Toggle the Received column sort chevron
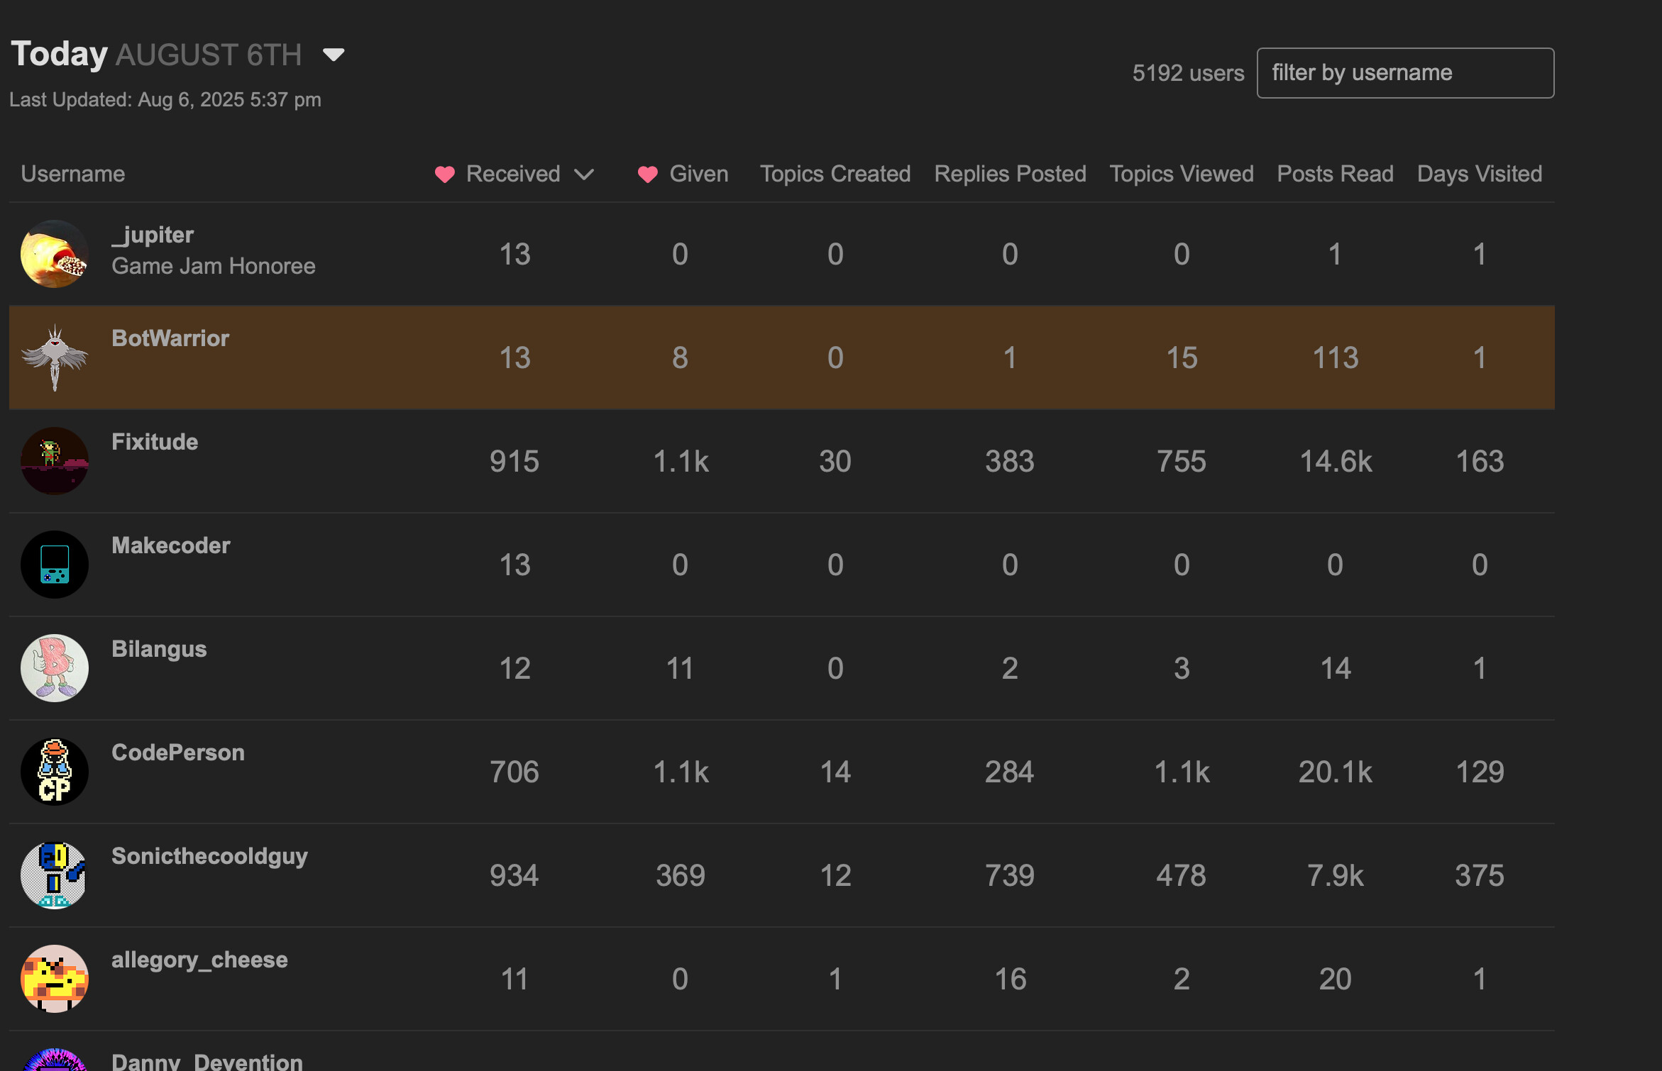Screen dimensions: 1662x1071 point(584,174)
